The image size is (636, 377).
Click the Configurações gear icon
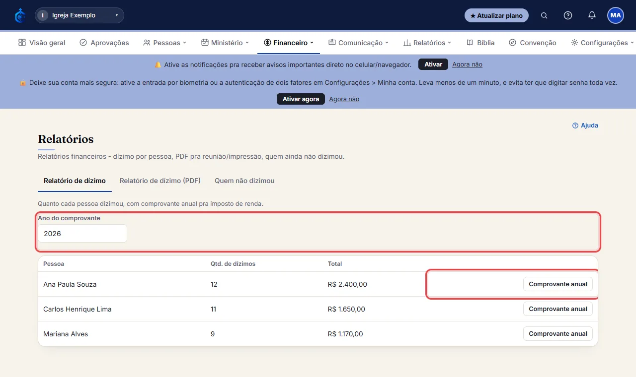tap(574, 43)
